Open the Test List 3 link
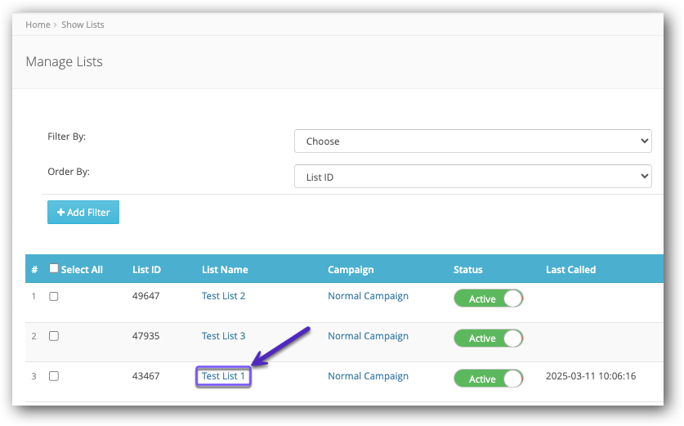 [223, 336]
